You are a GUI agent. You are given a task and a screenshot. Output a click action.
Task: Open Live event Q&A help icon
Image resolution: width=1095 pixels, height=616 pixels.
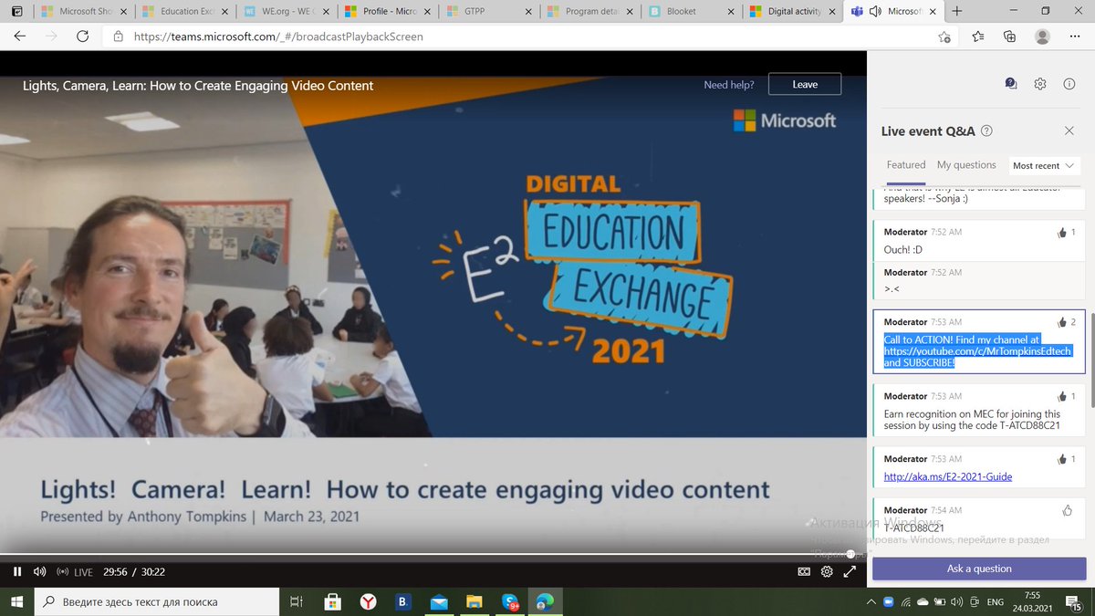tap(986, 131)
